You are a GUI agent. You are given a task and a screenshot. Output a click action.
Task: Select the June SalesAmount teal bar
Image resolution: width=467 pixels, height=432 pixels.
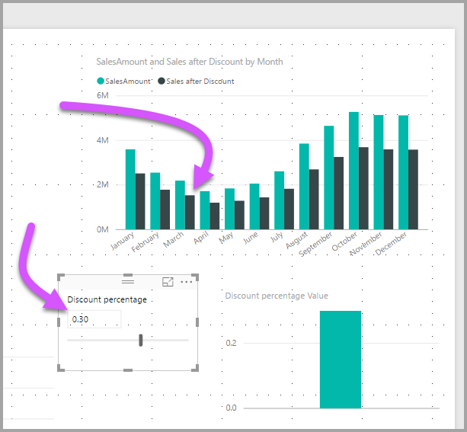[254, 206]
